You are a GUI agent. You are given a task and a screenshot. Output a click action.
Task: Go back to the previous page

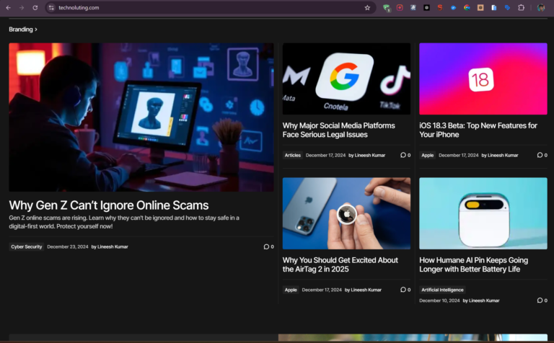pyautogui.click(x=8, y=7)
